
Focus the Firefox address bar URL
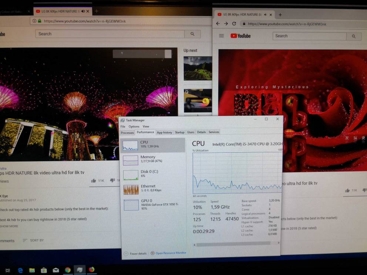85,21
